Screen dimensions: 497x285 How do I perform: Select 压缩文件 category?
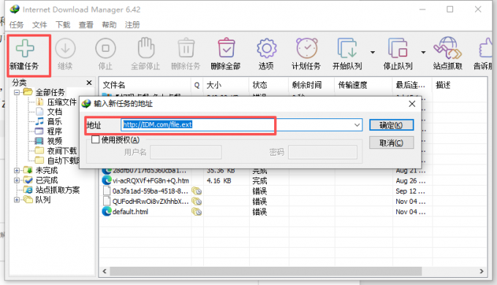(x=62, y=102)
